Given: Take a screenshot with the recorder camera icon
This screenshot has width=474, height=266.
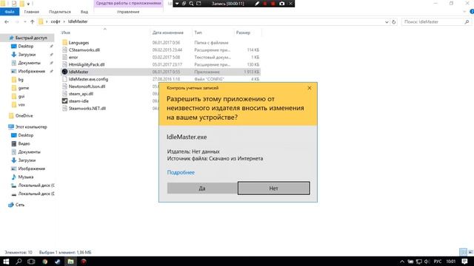Looking at the screenshot, I should [281, 4].
